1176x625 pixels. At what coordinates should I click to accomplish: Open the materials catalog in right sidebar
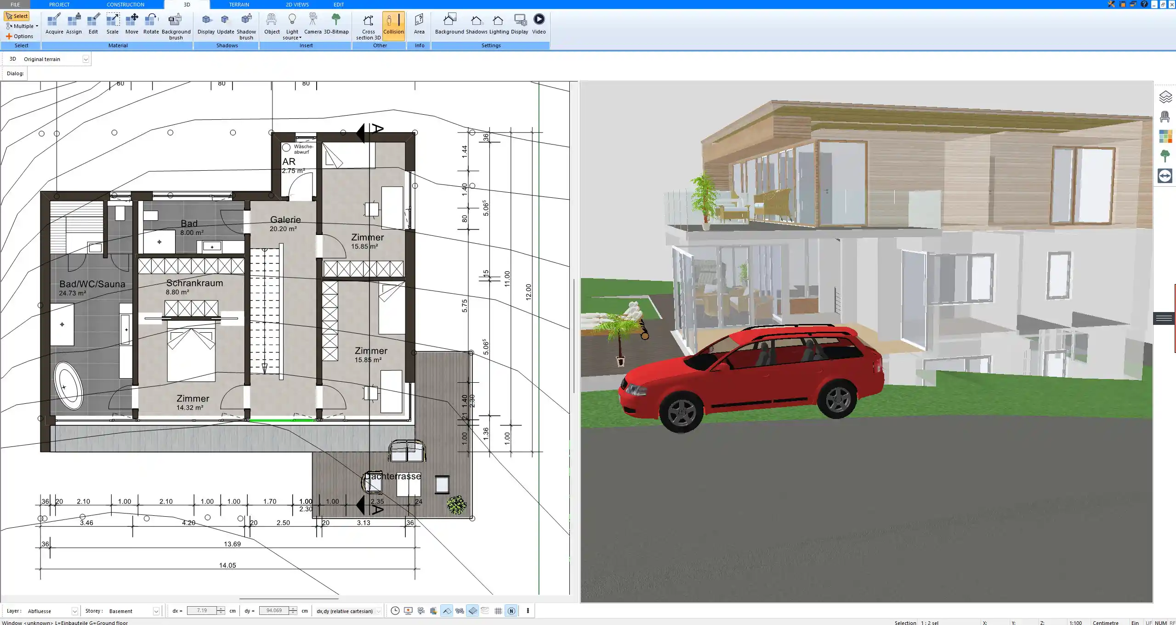(1165, 136)
